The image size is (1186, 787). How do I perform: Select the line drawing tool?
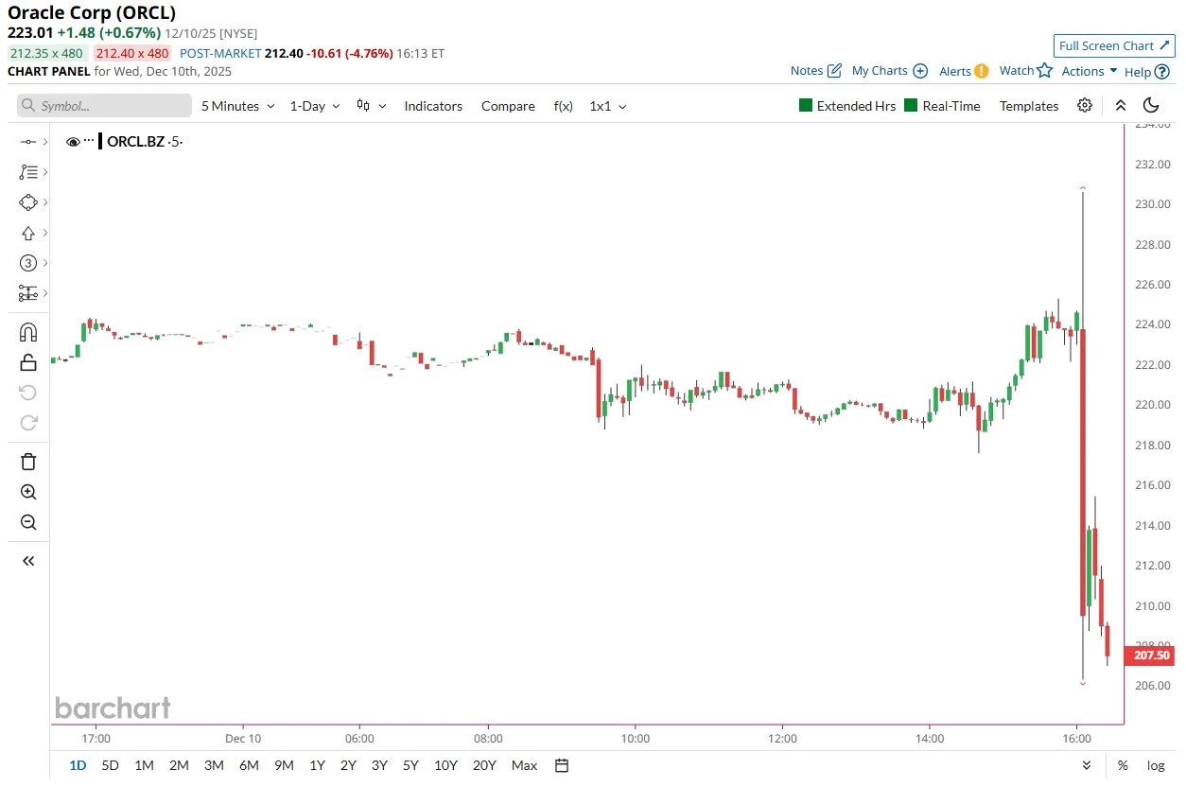[27, 142]
